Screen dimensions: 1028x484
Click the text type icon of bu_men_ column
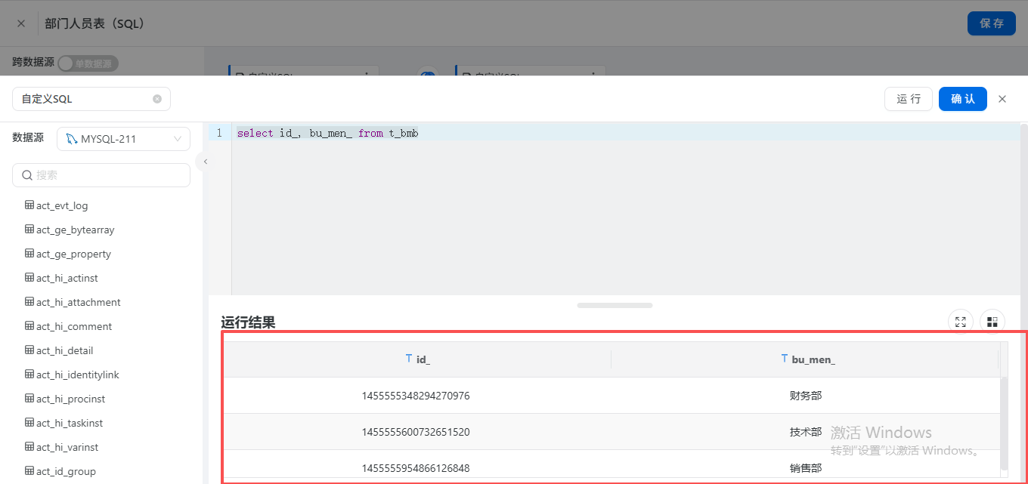point(785,359)
